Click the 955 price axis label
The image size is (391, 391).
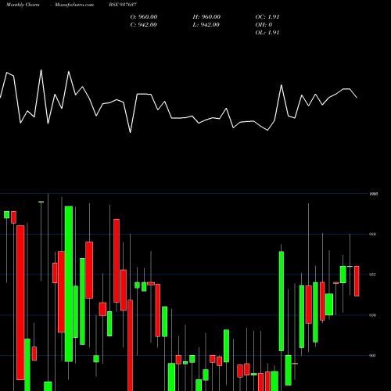[373, 274]
